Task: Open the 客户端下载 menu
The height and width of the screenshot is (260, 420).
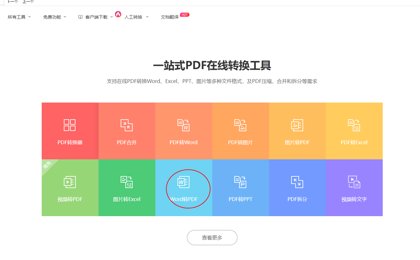Action: click(x=96, y=17)
